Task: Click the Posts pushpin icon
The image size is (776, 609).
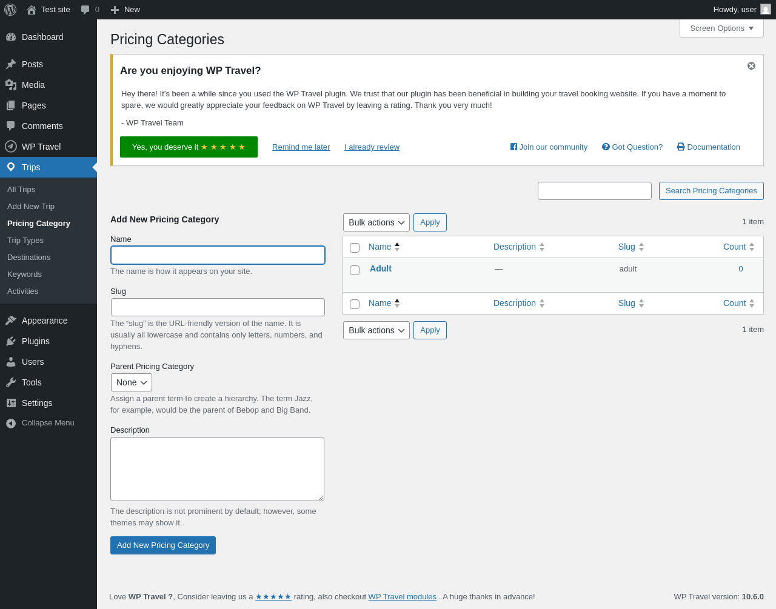Action: click(x=11, y=64)
